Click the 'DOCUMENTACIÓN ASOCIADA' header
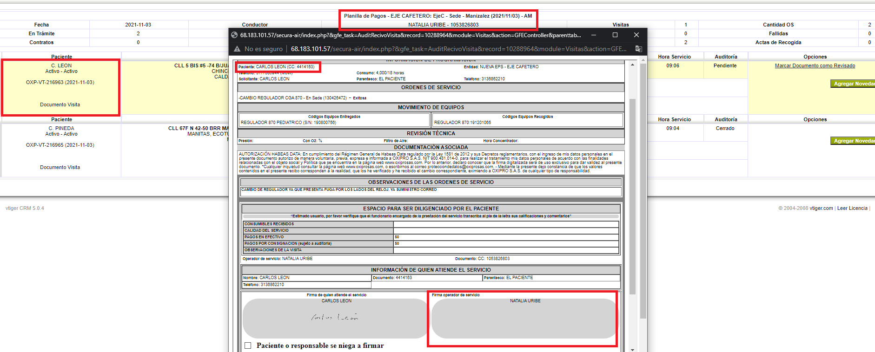Screen dimensions: 875x352 [431, 147]
